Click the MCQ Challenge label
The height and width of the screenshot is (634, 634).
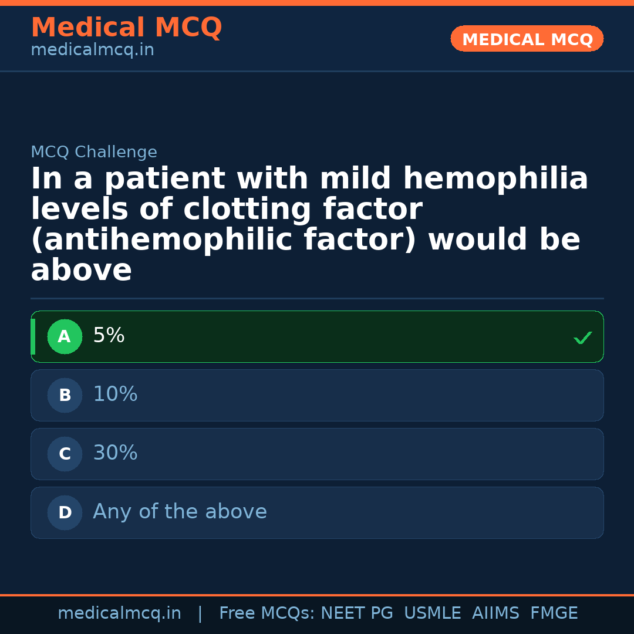pyautogui.click(x=94, y=153)
